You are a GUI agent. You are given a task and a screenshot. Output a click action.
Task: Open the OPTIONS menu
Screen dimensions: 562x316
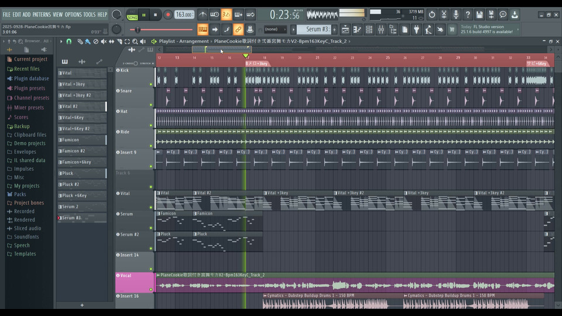coord(73,15)
